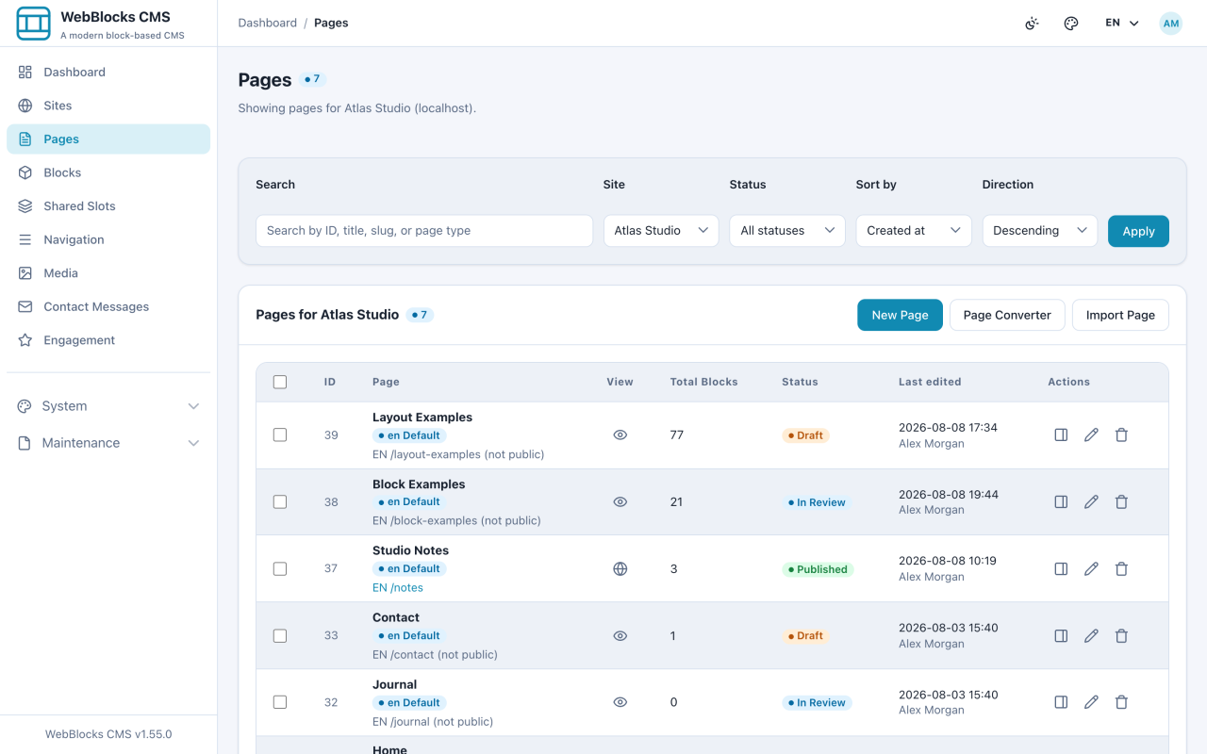Delete the Block Examples page
Viewport: 1207px width, 754px height.
click(x=1121, y=502)
